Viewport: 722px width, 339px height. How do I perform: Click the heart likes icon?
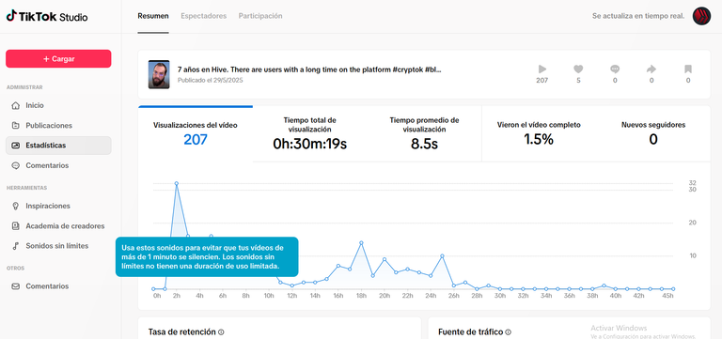578,69
